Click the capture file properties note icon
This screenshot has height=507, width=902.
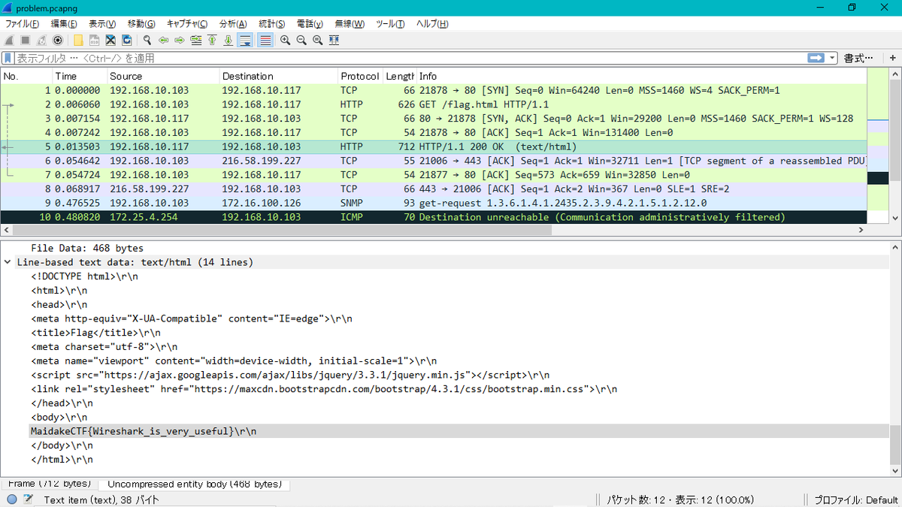click(x=29, y=499)
